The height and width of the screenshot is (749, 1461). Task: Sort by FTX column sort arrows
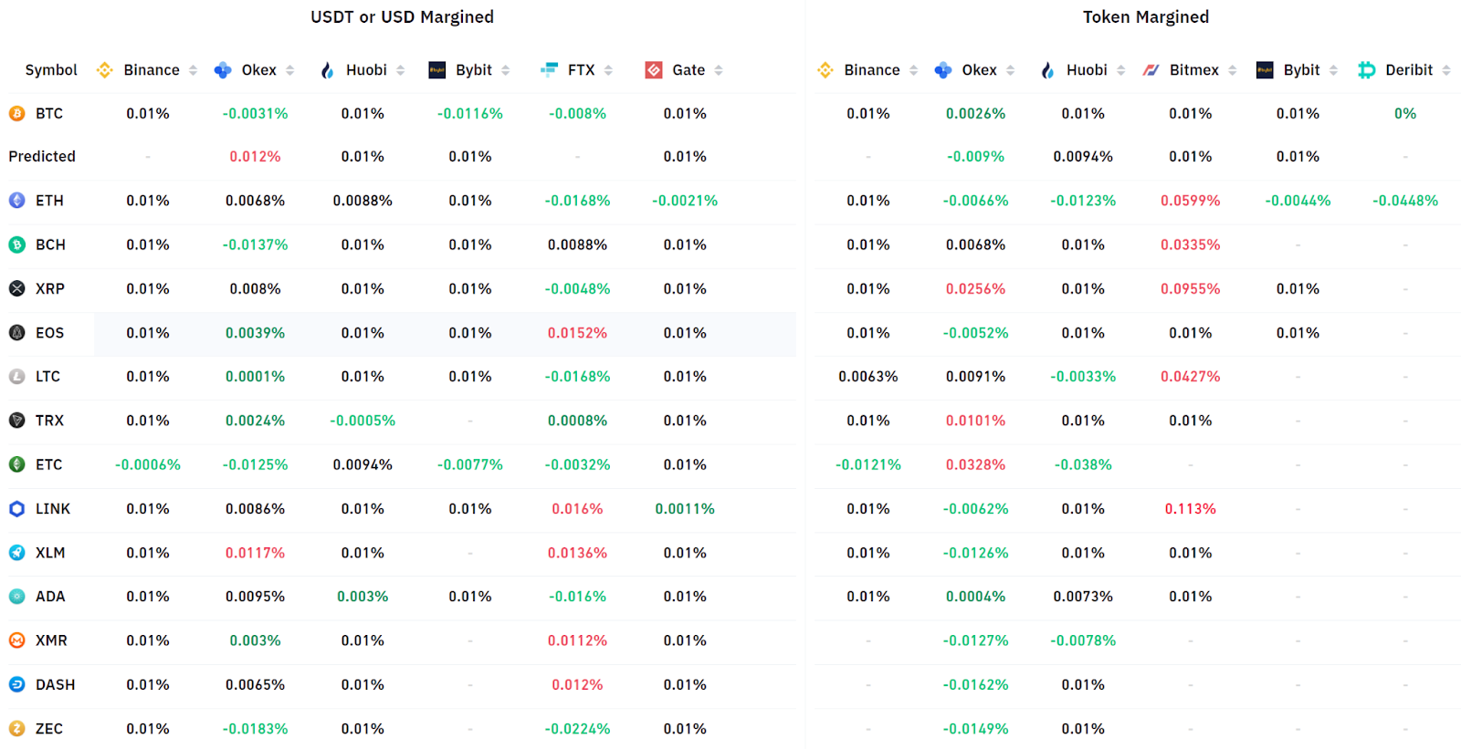(x=608, y=70)
